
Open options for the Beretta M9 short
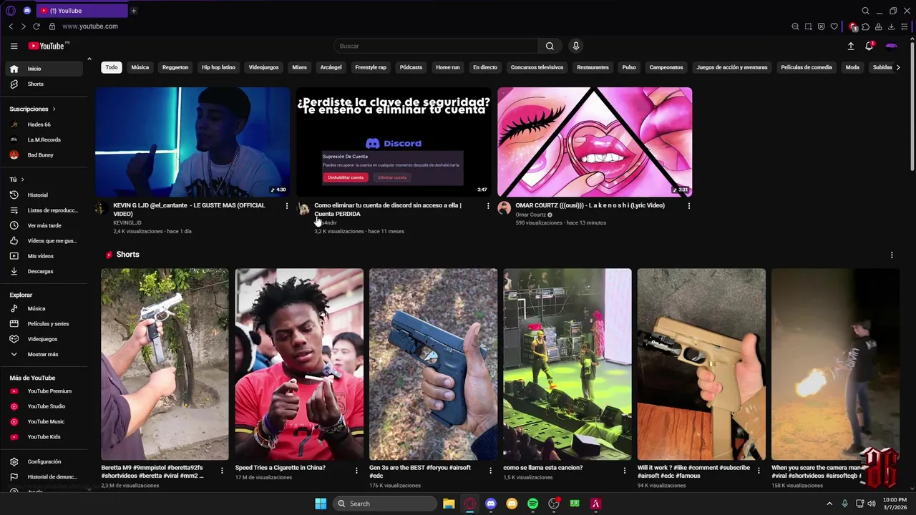pyautogui.click(x=222, y=471)
